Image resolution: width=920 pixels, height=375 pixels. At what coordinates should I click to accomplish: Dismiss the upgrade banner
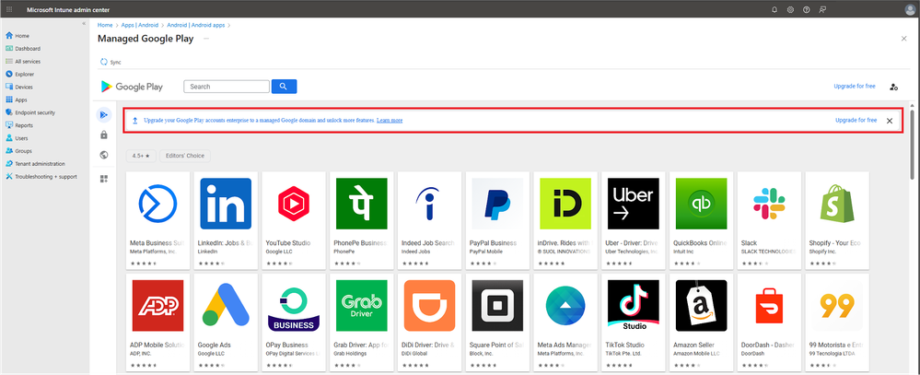(x=890, y=121)
